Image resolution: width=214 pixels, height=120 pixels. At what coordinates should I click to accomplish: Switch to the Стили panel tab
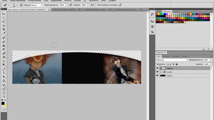pyautogui.click(x=176, y=11)
